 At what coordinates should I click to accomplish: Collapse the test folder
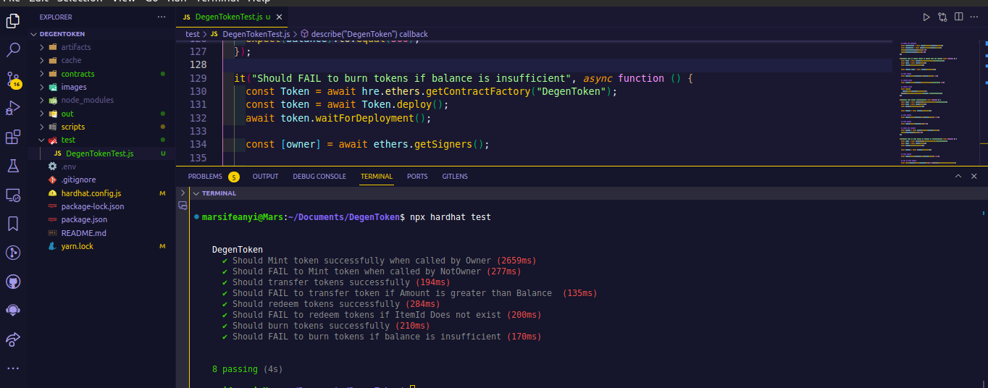pyautogui.click(x=42, y=140)
